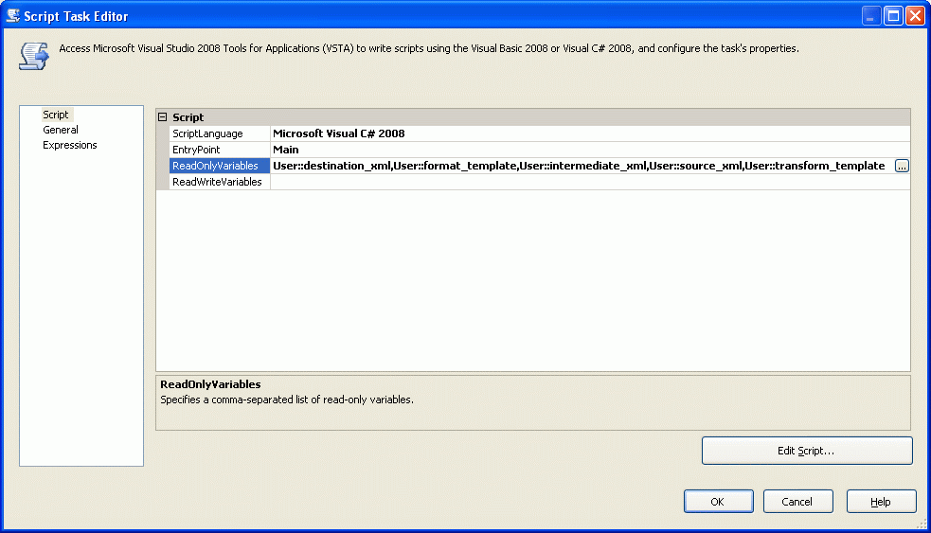Click the empty ReadWriteVariables value field
931x533 pixels.
587,182
